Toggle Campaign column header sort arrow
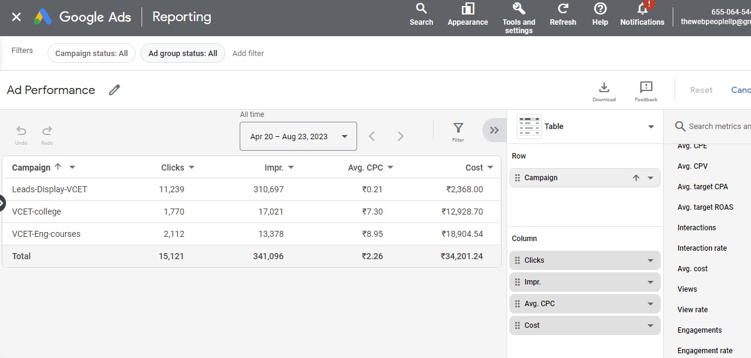The width and height of the screenshot is (751, 358). coord(58,167)
